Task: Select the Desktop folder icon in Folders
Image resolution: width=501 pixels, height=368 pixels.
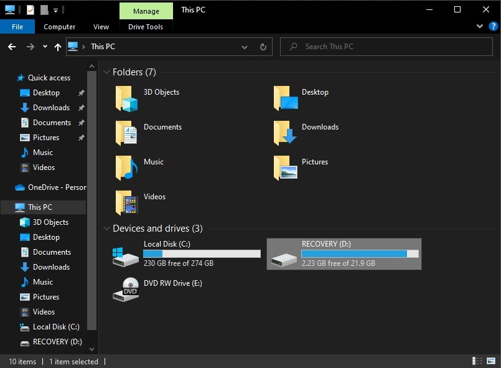Action: click(285, 98)
